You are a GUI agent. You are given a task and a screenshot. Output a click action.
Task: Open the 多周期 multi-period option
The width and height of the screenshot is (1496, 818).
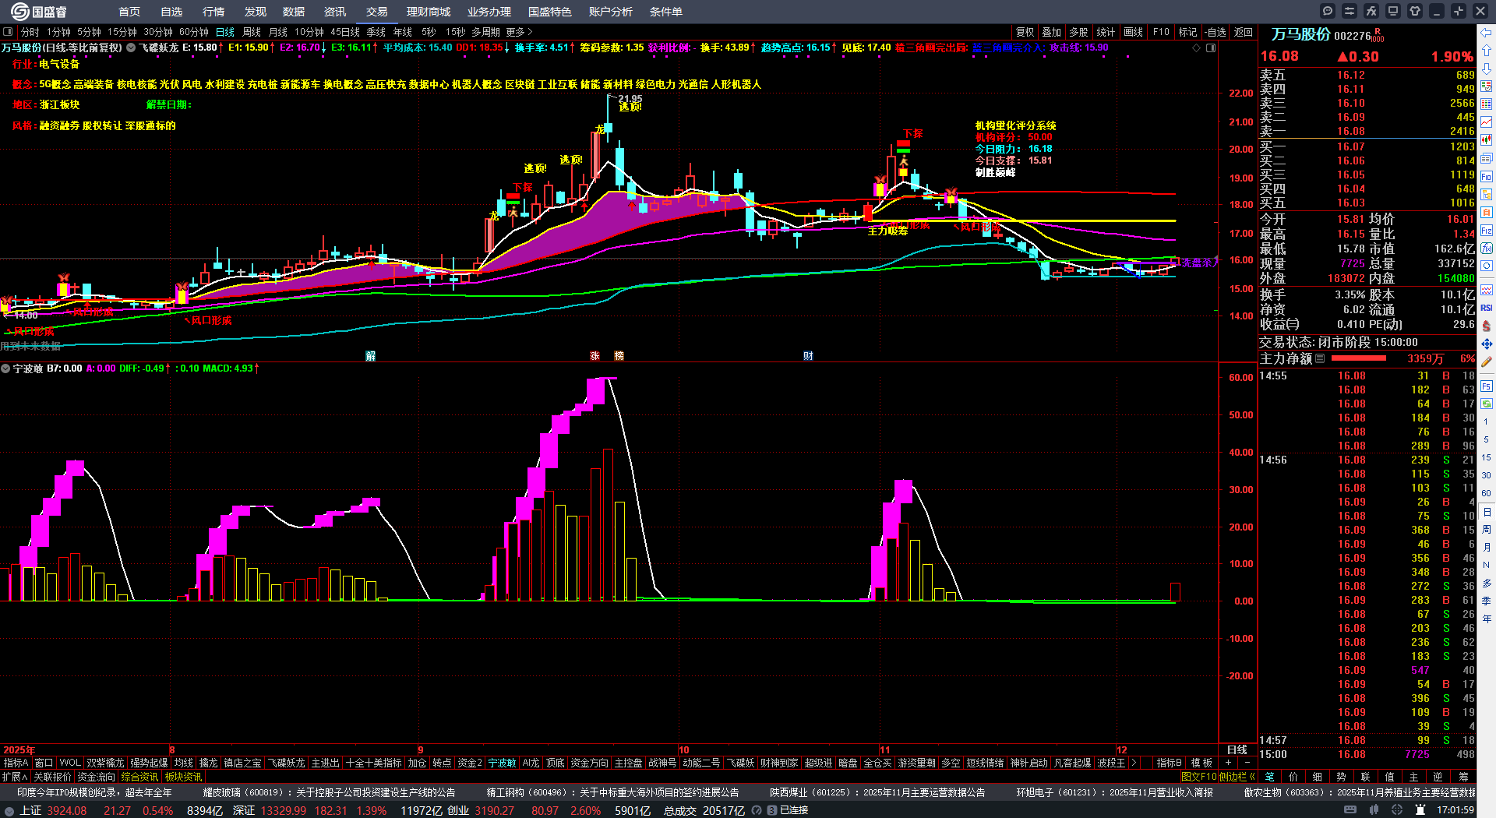(485, 32)
